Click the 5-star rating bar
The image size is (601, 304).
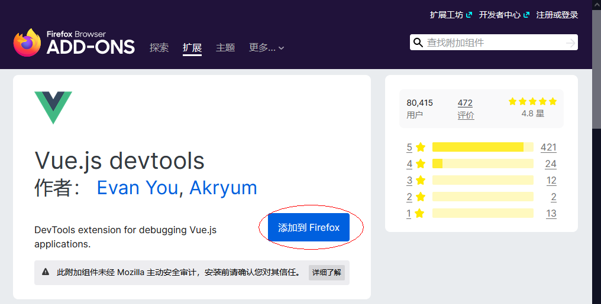click(x=483, y=147)
